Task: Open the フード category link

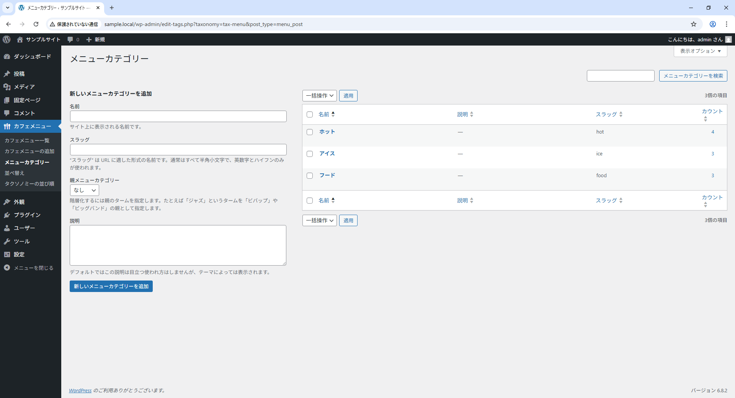Action: pos(327,175)
